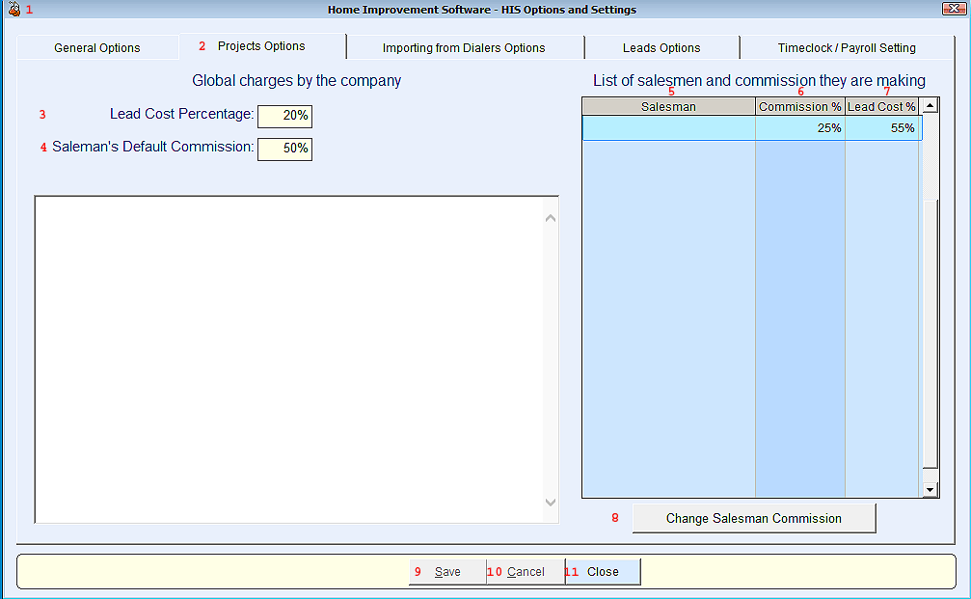
Task: Select the 25% commission cell
Action: [x=800, y=128]
